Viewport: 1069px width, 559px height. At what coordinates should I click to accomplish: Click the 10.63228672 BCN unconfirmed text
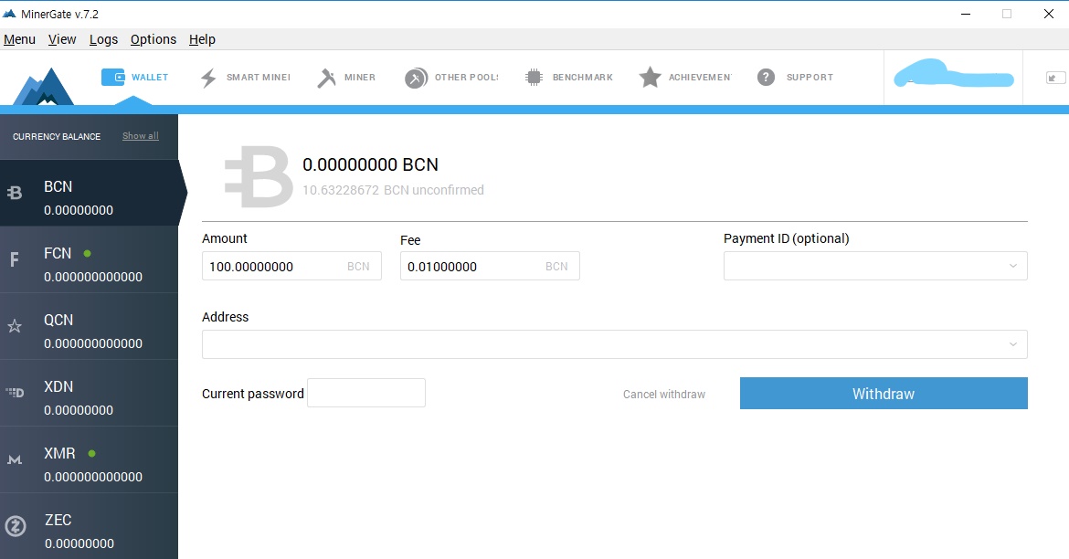394,190
